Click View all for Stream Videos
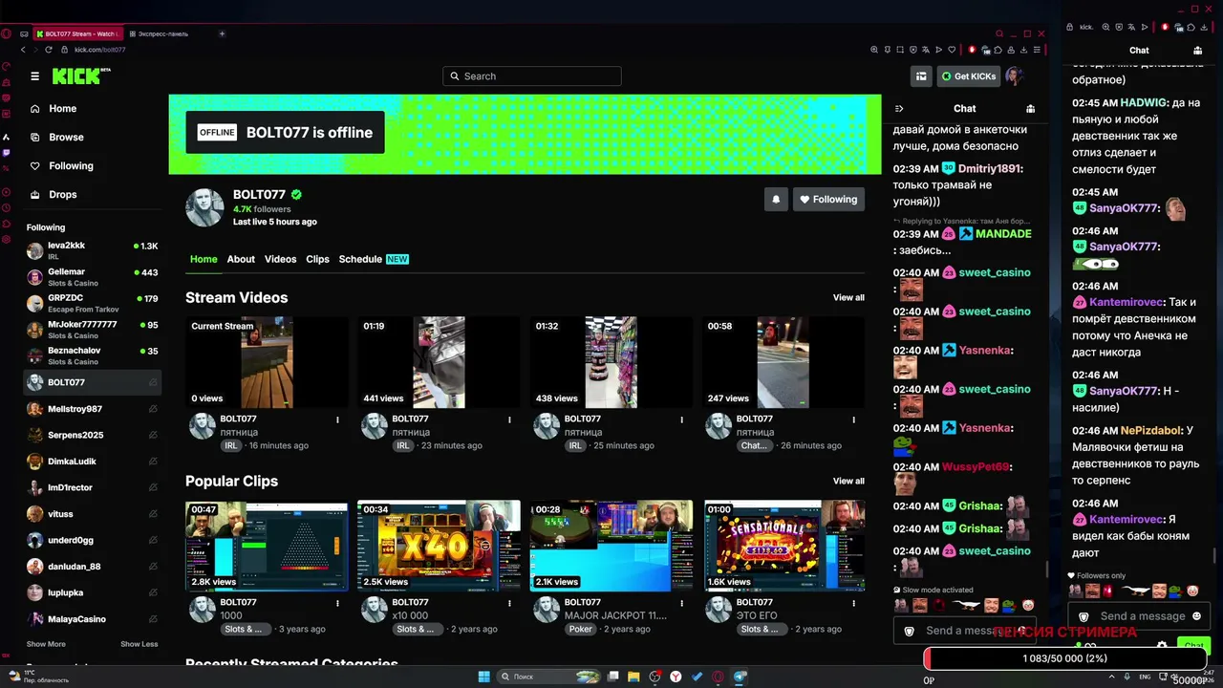This screenshot has height=688, width=1223. 848,297
